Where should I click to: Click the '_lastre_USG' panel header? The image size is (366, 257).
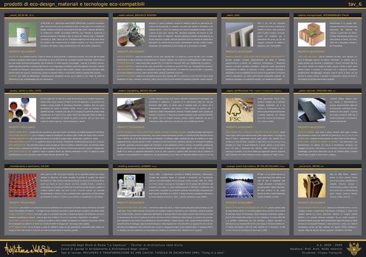pyautogui.click(x=255, y=15)
